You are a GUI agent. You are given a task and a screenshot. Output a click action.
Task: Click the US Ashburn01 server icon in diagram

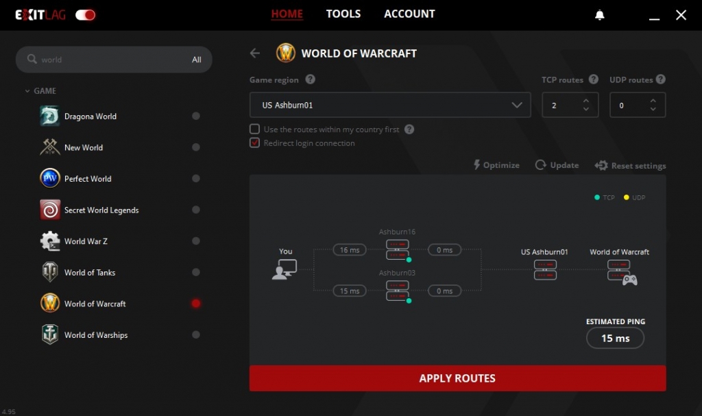[x=545, y=269]
